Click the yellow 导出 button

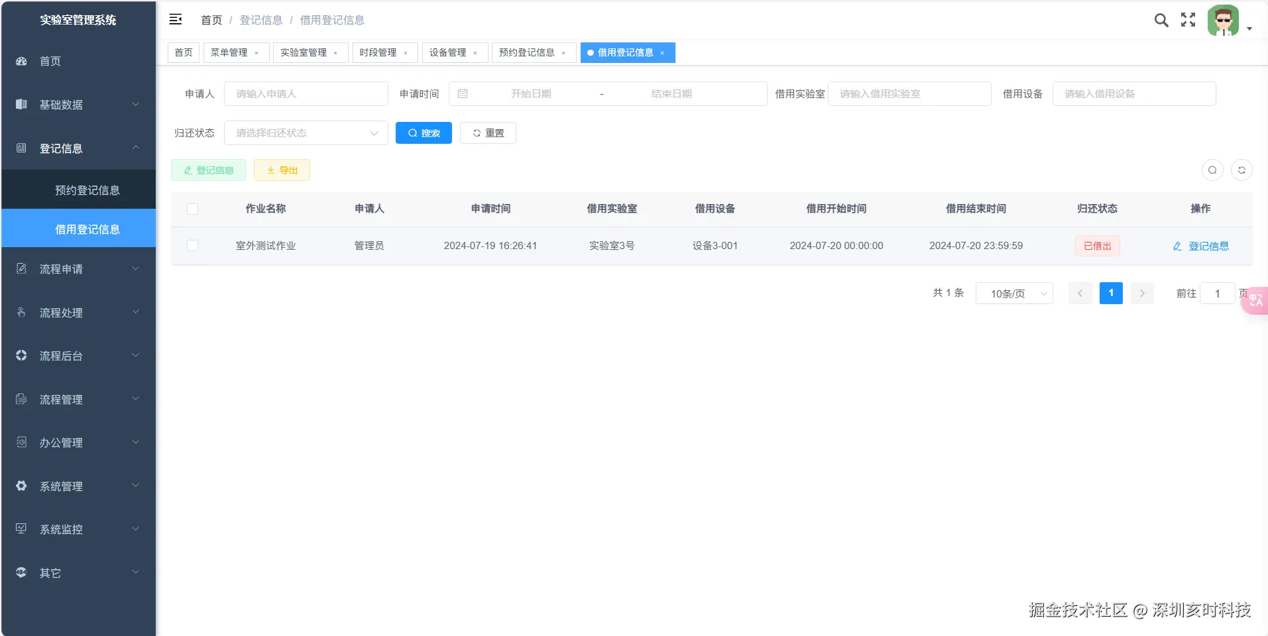click(282, 170)
